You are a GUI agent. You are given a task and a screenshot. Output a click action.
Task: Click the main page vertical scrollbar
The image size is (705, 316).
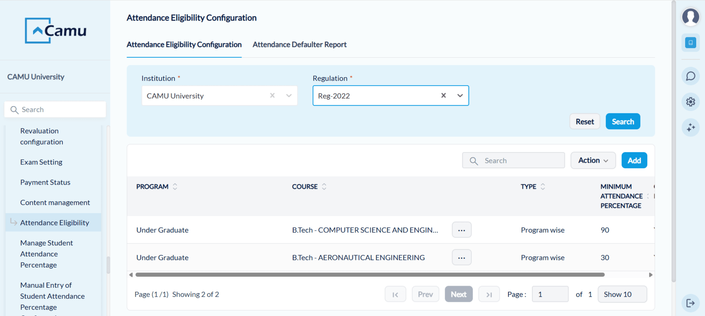(673, 141)
